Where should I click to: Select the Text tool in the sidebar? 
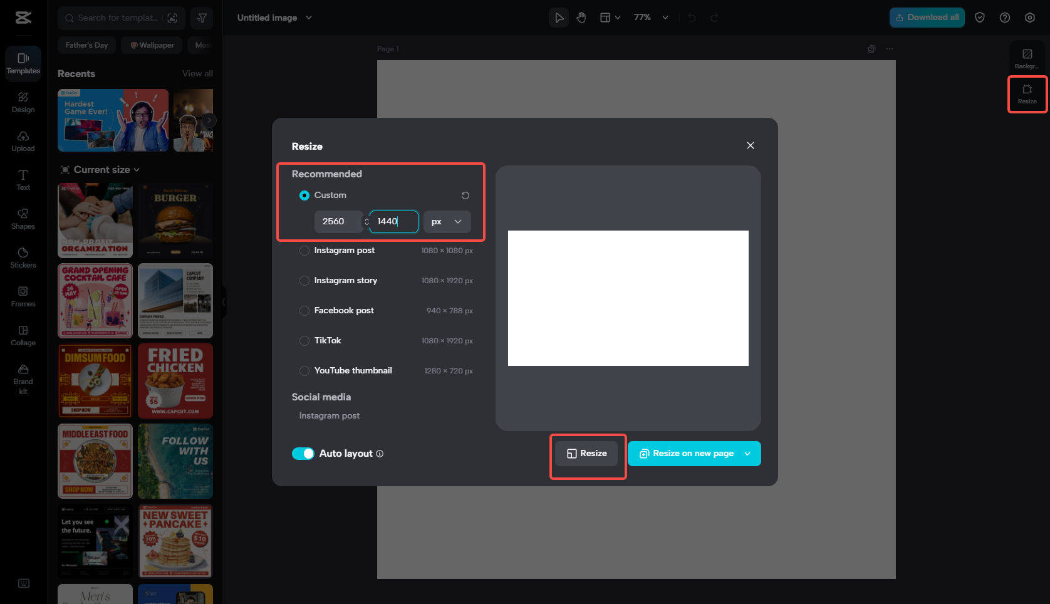tap(23, 180)
